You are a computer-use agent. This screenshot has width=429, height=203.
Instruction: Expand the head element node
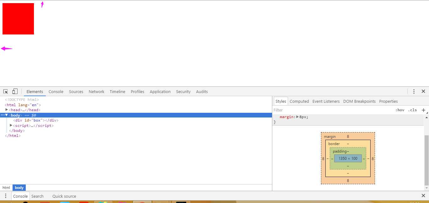pos(7,110)
